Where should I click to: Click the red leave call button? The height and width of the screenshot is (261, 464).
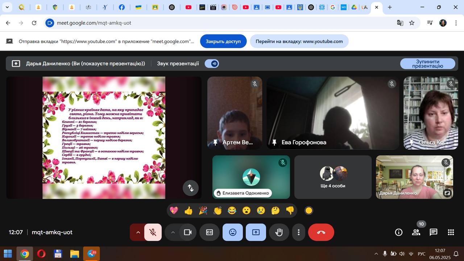(321, 232)
